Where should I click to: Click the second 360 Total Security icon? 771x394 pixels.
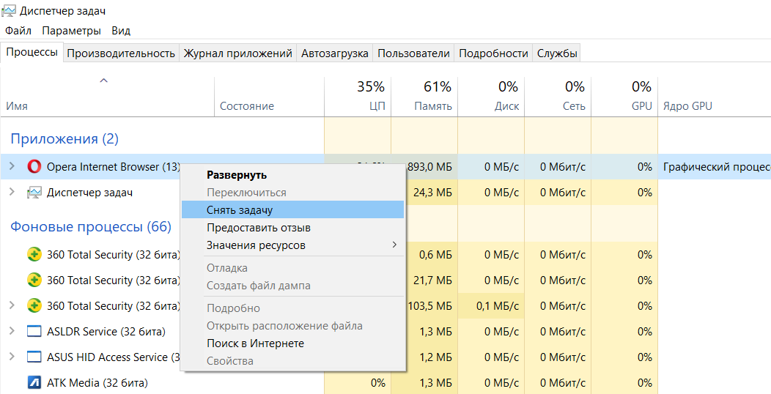34,280
